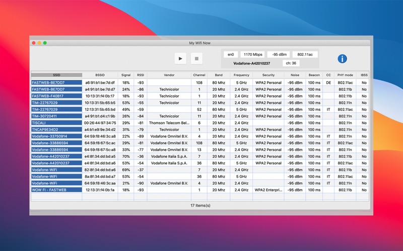
Task: Click the green zoom window button
Action: click(x=45, y=43)
